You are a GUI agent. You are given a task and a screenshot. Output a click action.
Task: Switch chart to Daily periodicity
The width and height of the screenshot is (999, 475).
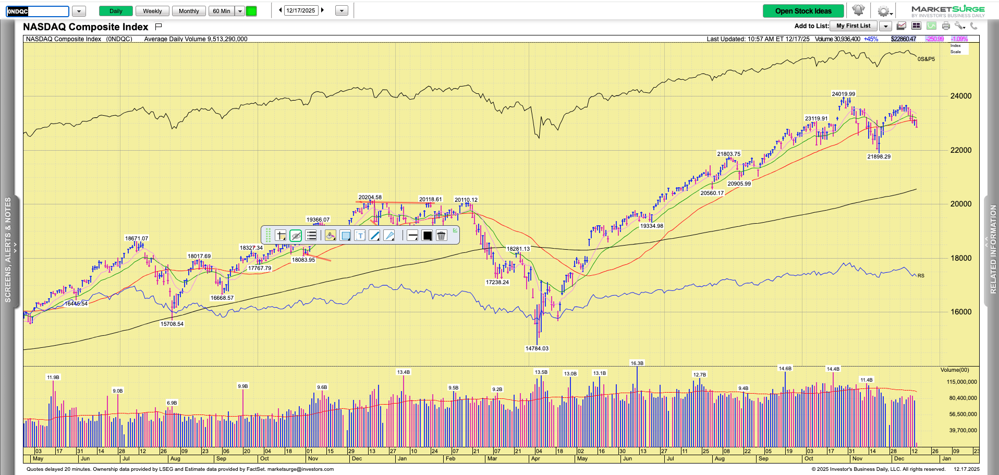[116, 11]
